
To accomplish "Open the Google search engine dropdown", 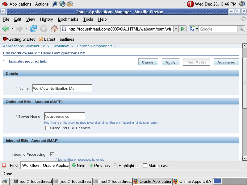I will (195, 29).
